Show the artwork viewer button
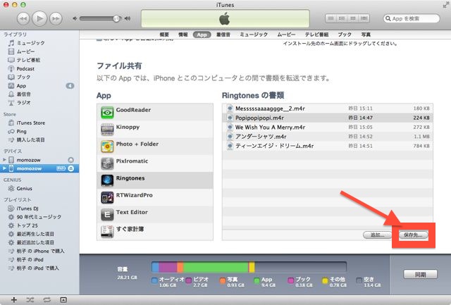 pyautogui.click(x=63, y=300)
